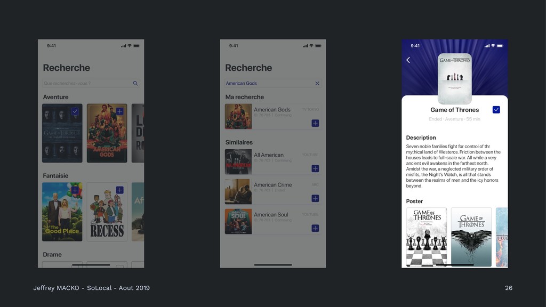Click the Poster section heading
The width and height of the screenshot is (546, 307).
414,201
